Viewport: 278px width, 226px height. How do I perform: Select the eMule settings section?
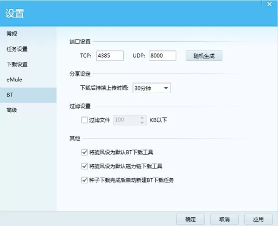coord(28,79)
